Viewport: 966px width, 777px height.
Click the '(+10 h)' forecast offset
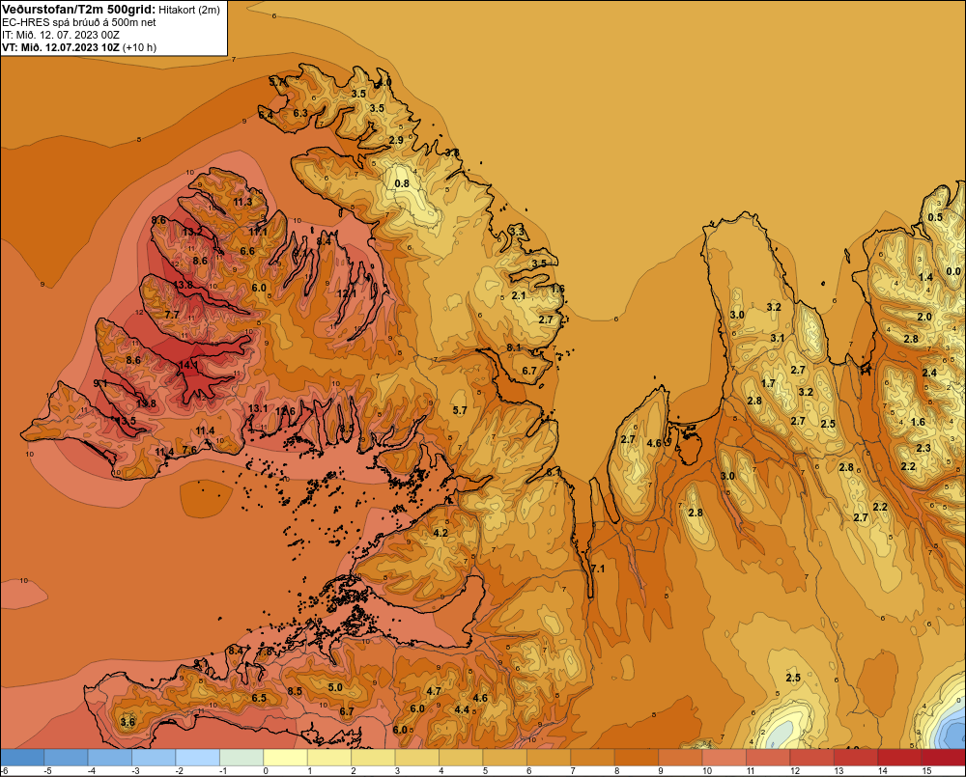click(x=140, y=47)
